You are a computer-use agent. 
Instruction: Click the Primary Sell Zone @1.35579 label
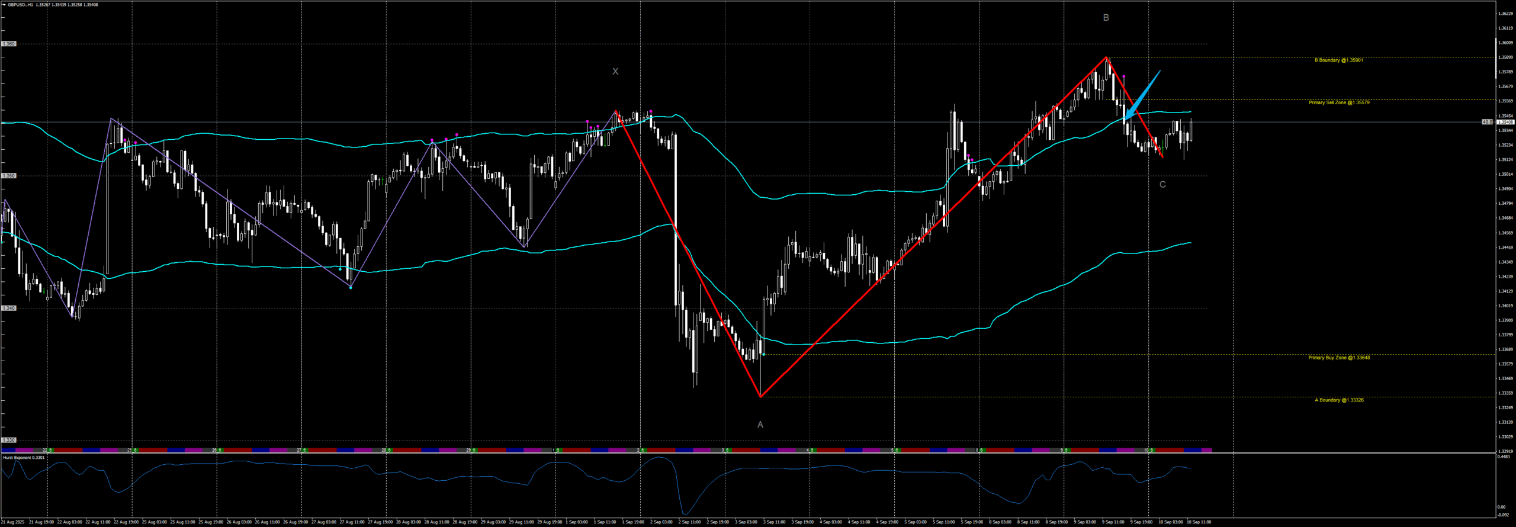click(1338, 102)
